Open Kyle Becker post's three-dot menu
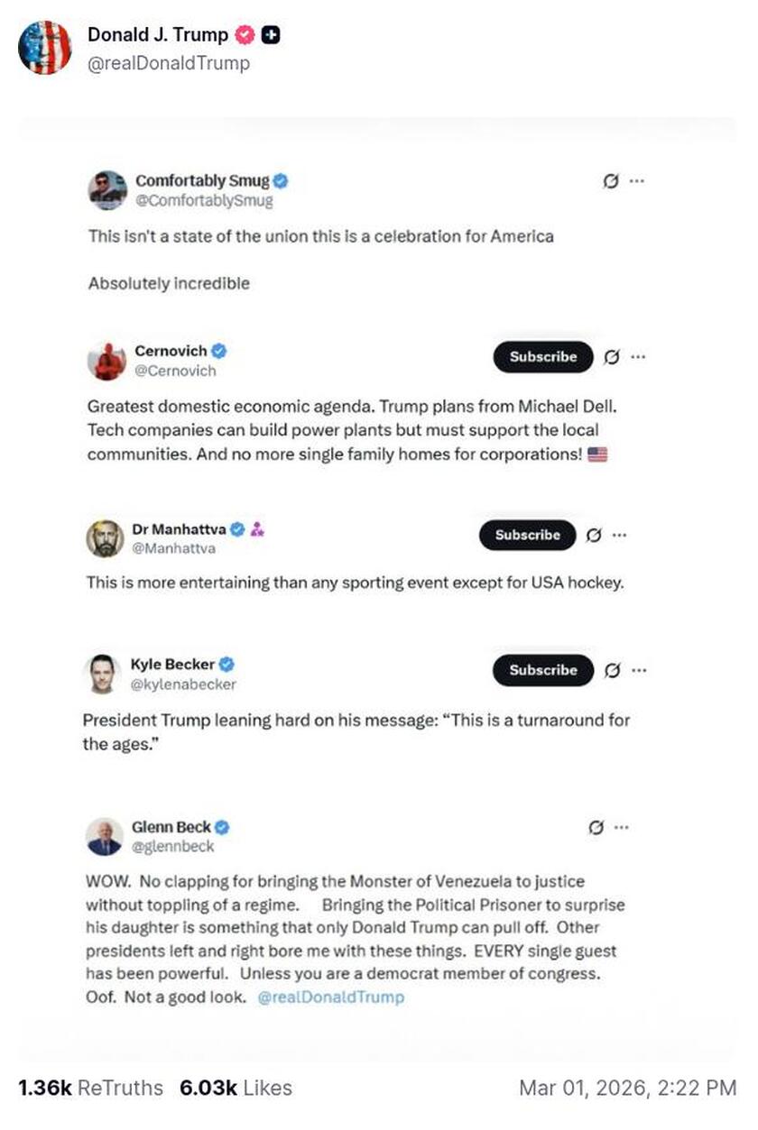Image resolution: width=758 pixels, height=1130 pixels. pyautogui.click(x=638, y=670)
